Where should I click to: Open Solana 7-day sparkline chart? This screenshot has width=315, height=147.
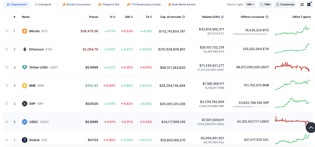coord(292,139)
